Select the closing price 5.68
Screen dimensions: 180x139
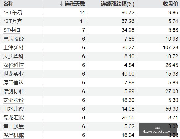[x=173, y=30]
